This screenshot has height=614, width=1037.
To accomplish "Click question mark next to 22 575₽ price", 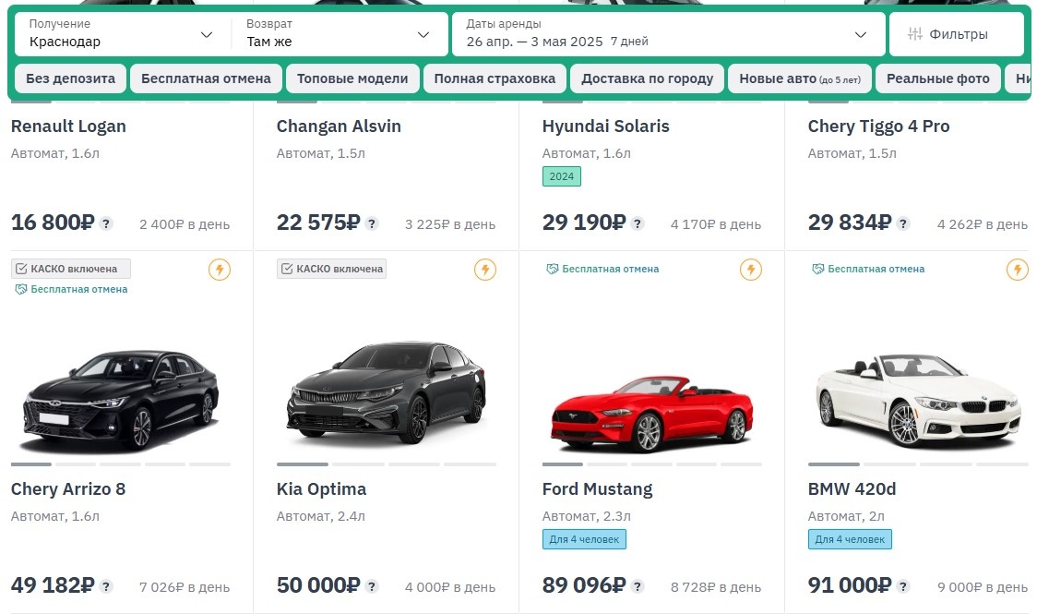I will (x=372, y=223).
